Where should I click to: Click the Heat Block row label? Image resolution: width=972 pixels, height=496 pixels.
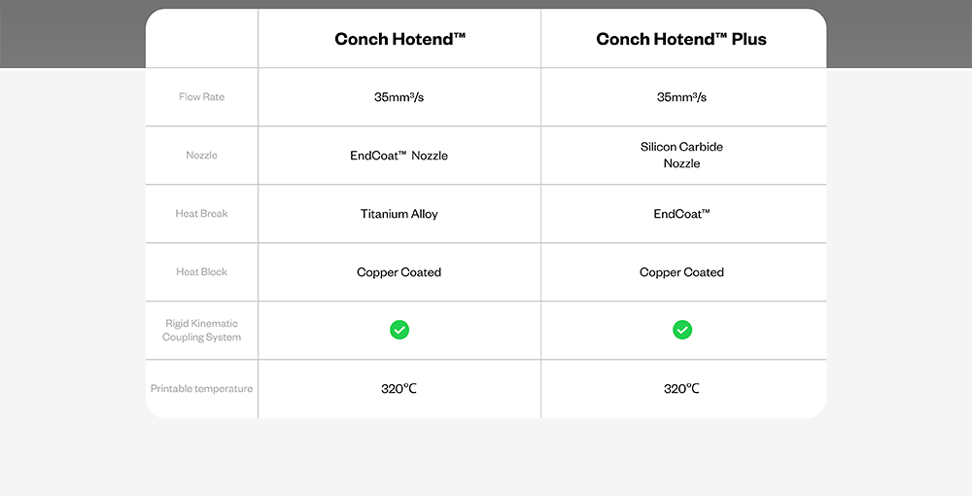201,272
